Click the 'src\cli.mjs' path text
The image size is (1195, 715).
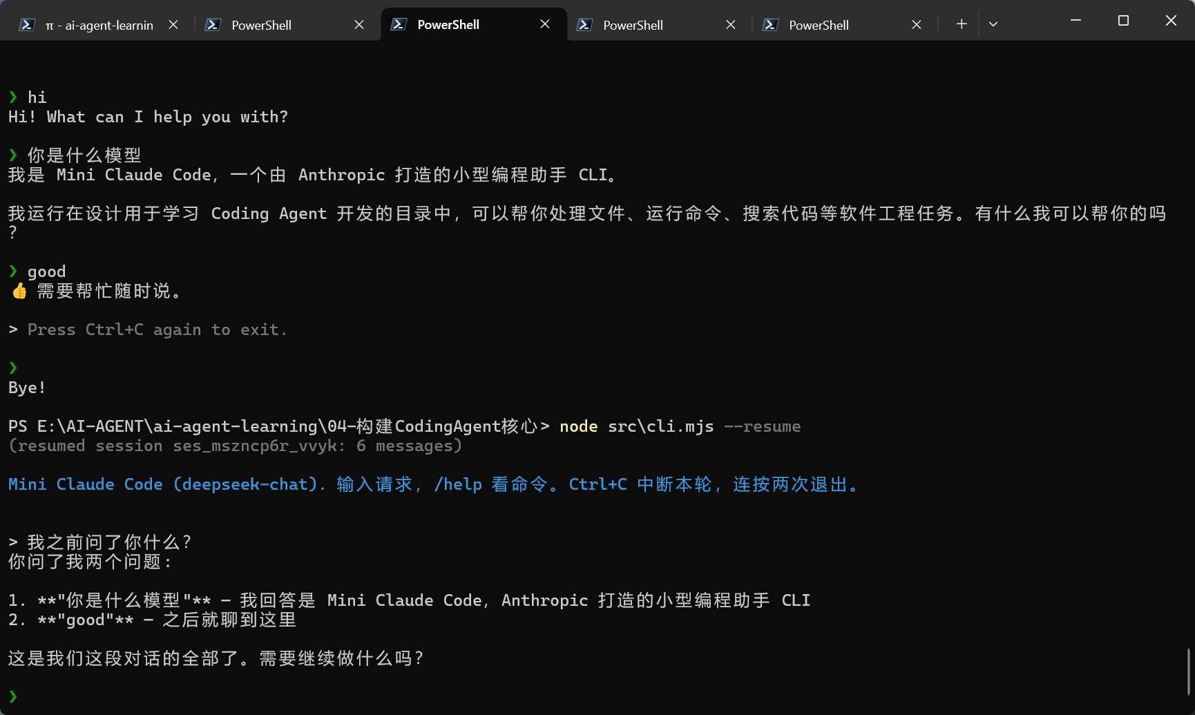660,426
